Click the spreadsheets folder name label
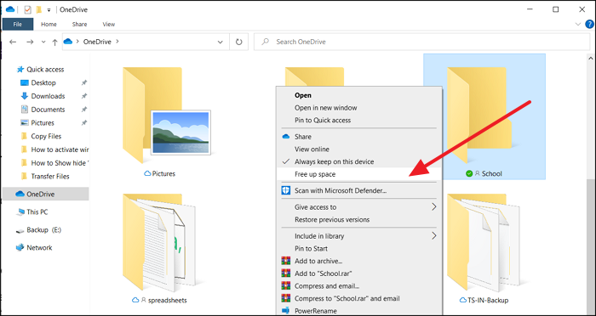This screenshot has width=596, height=316. (168, 300)
